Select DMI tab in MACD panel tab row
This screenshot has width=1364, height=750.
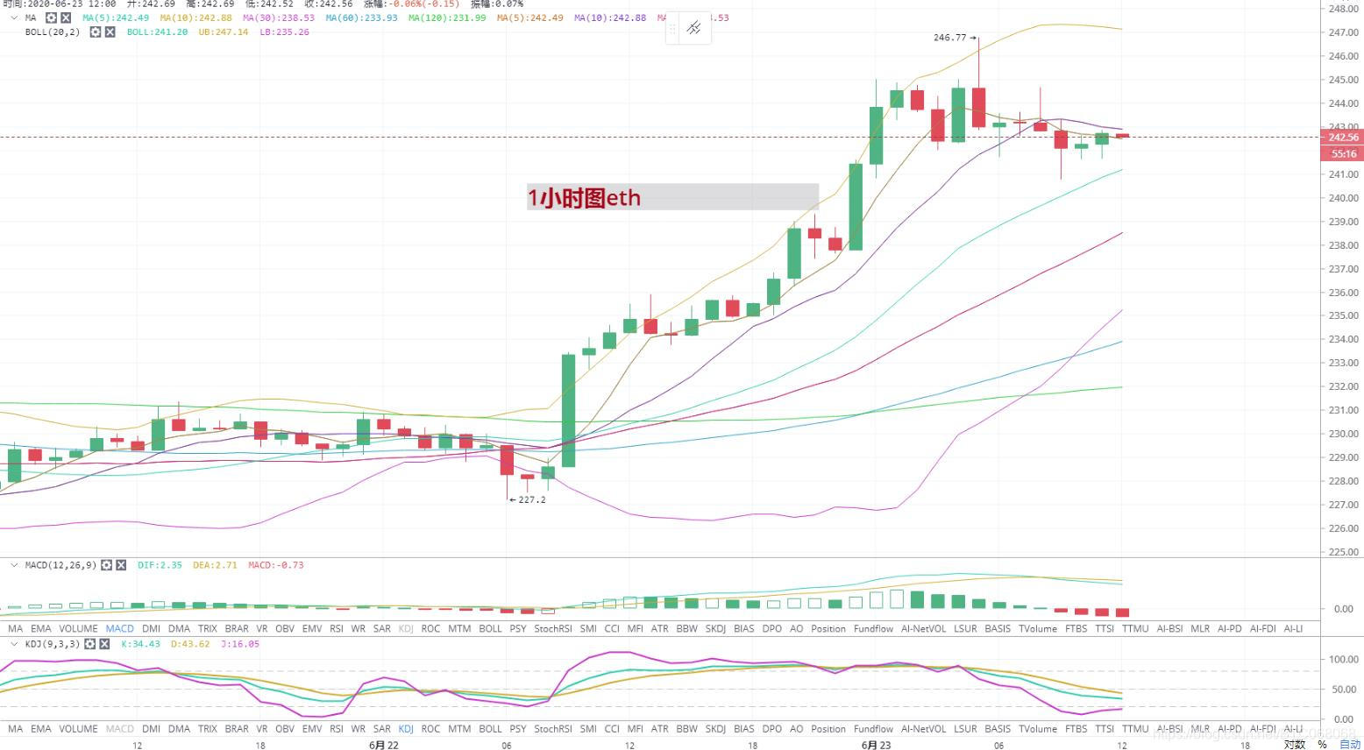151,628
